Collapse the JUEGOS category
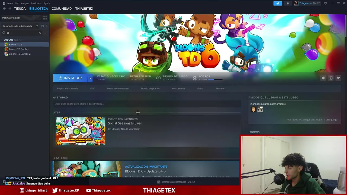Image resolution: width=347 pixels, height=195 pixels. (x=2, y=40)
